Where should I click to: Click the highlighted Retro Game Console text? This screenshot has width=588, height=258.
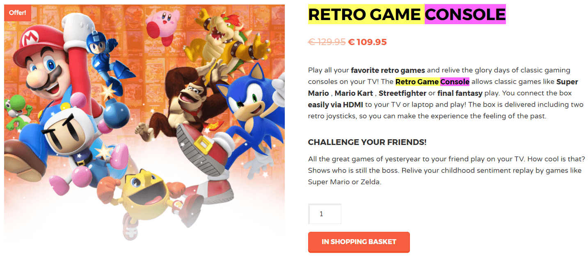pos(432,81)
